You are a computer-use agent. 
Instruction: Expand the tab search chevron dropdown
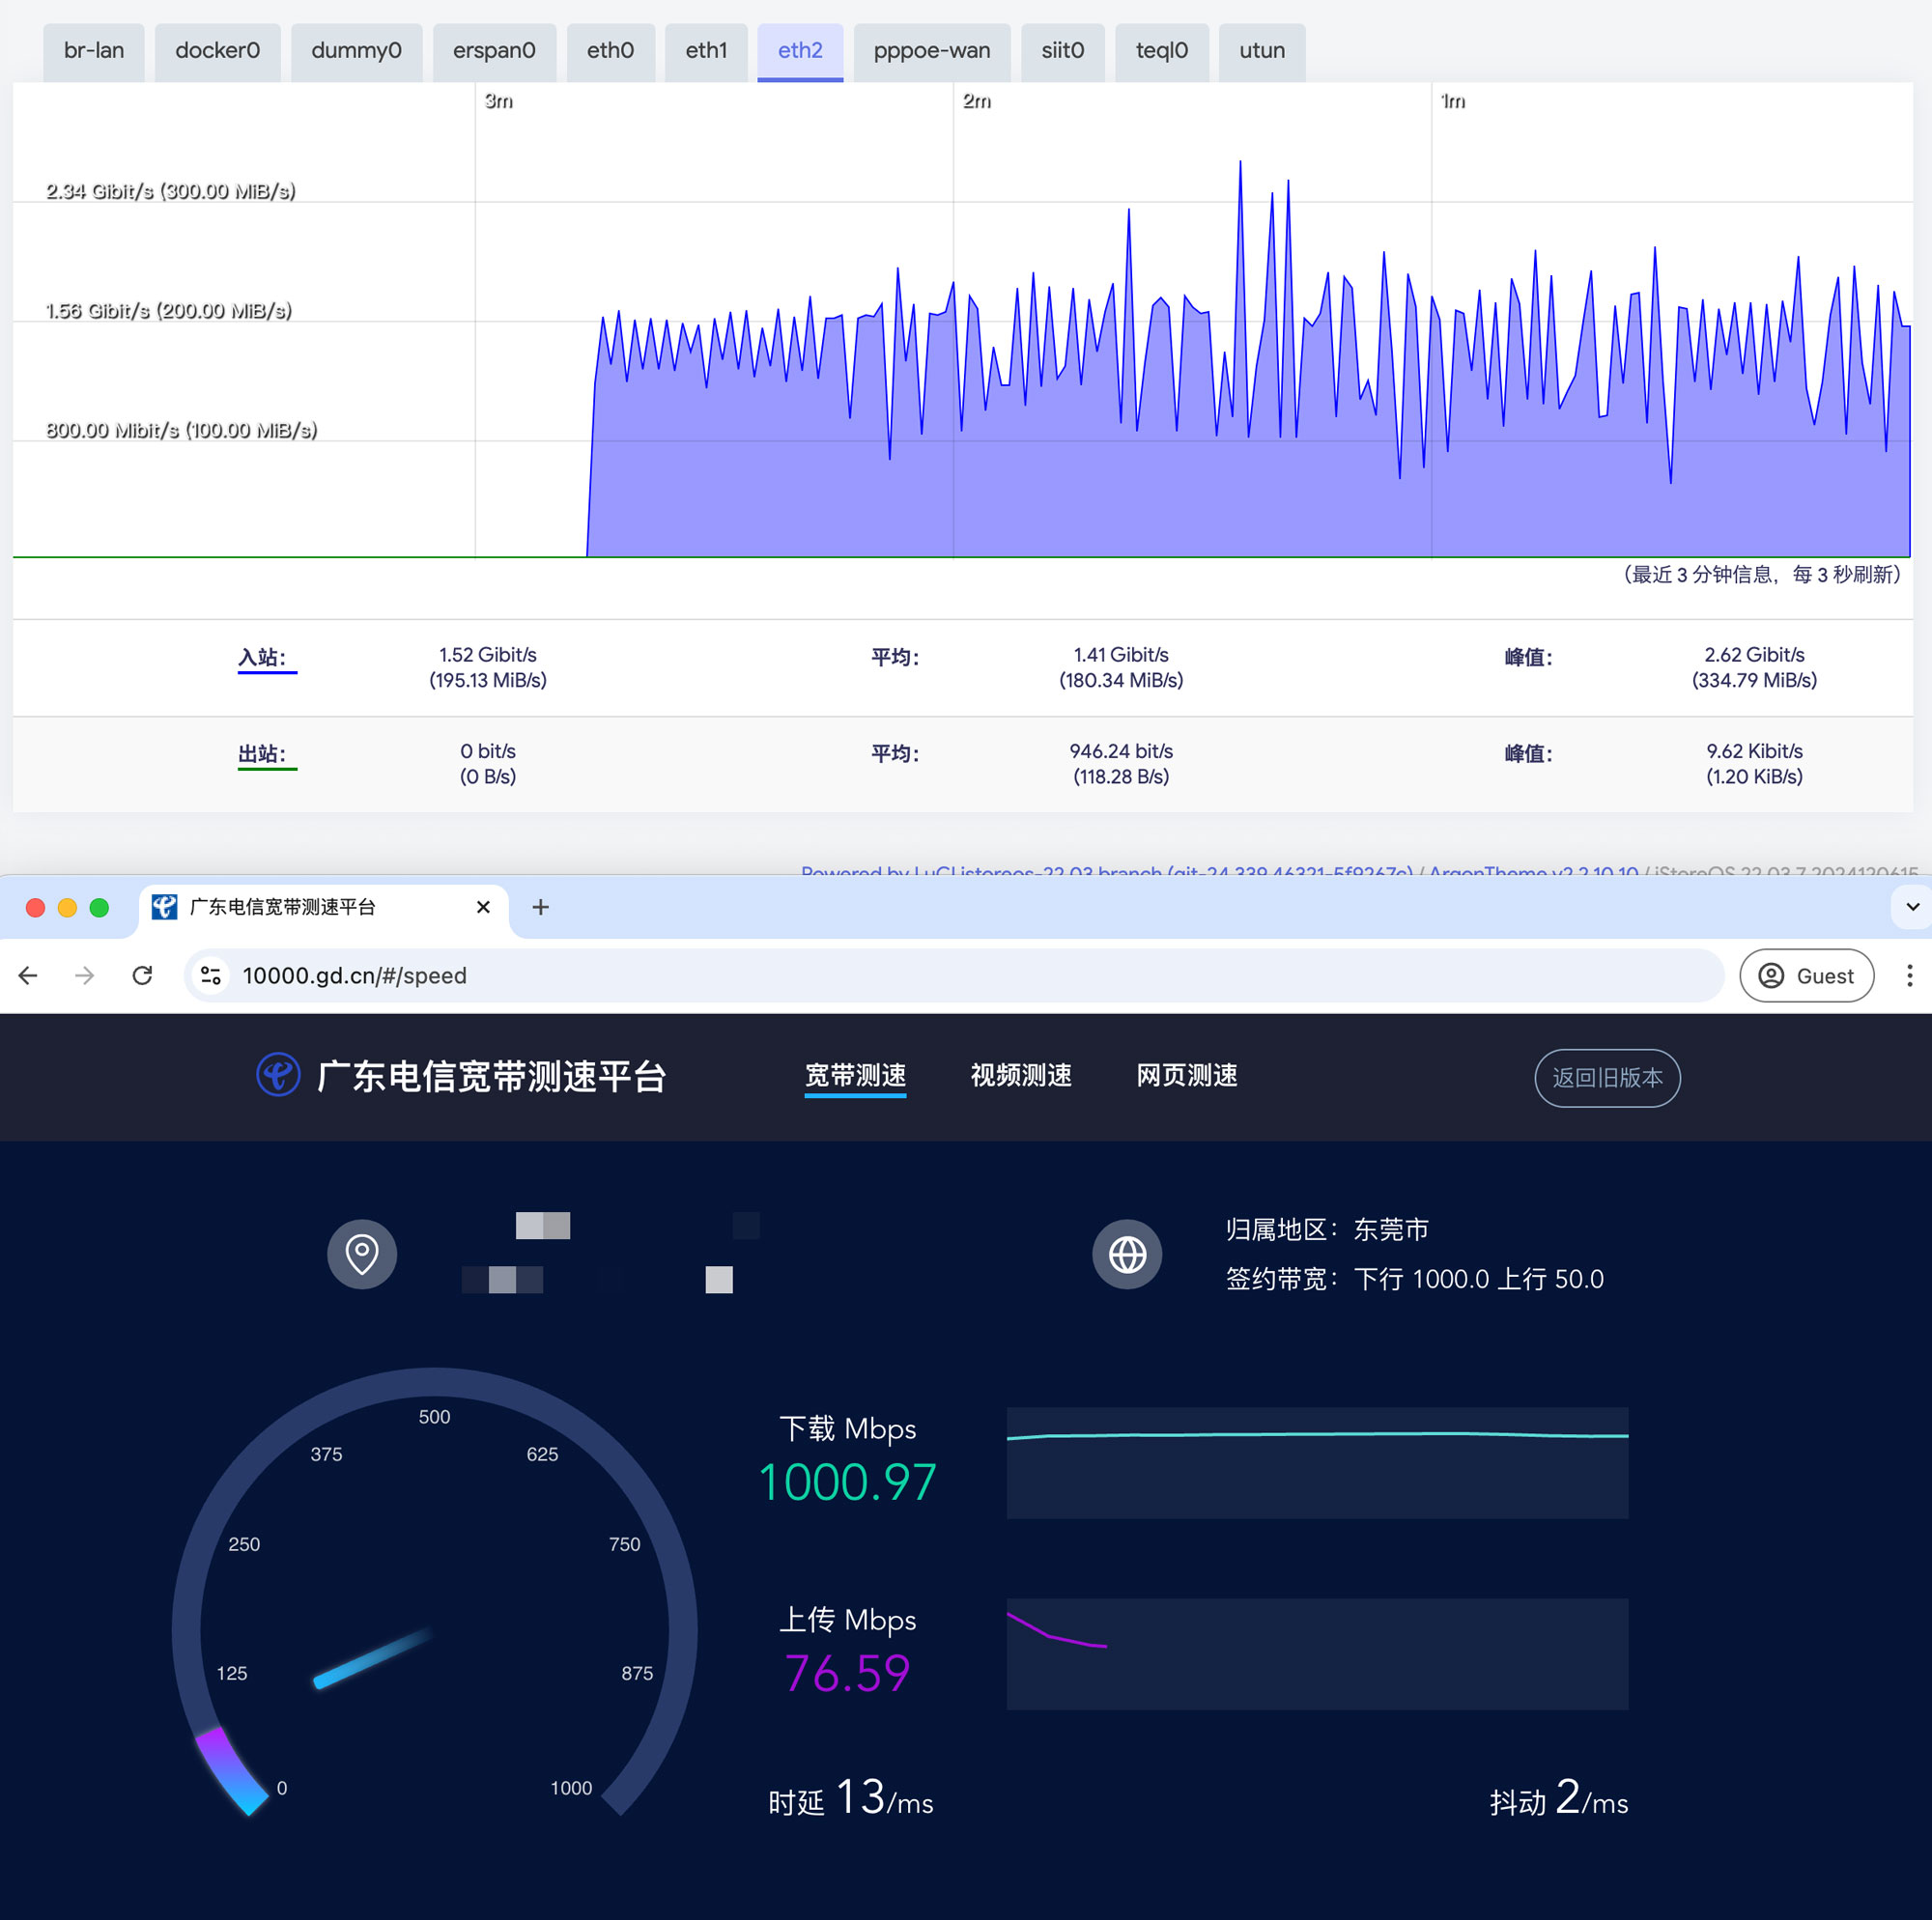click(x=1911, y=907)
